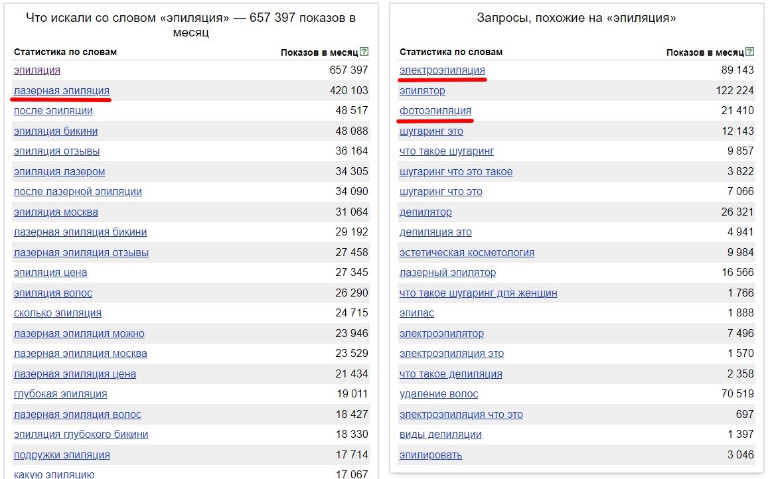Select the «эпилас» query in similar queries column
768x479 pixels.
coord(417,312)
